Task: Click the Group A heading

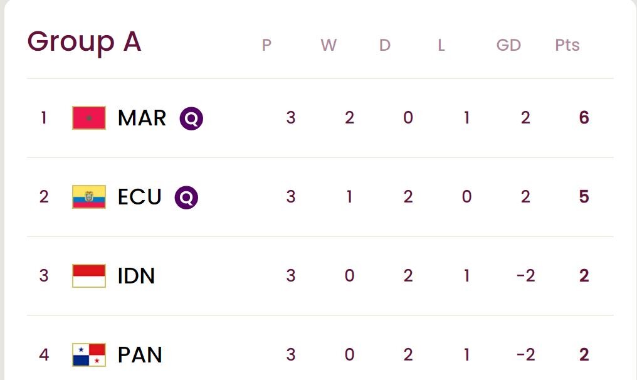Action: [84, 42]
